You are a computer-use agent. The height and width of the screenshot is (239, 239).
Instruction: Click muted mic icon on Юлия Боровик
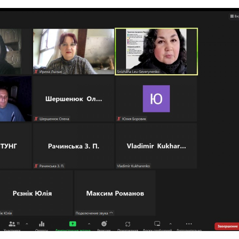tap(119, 119)
